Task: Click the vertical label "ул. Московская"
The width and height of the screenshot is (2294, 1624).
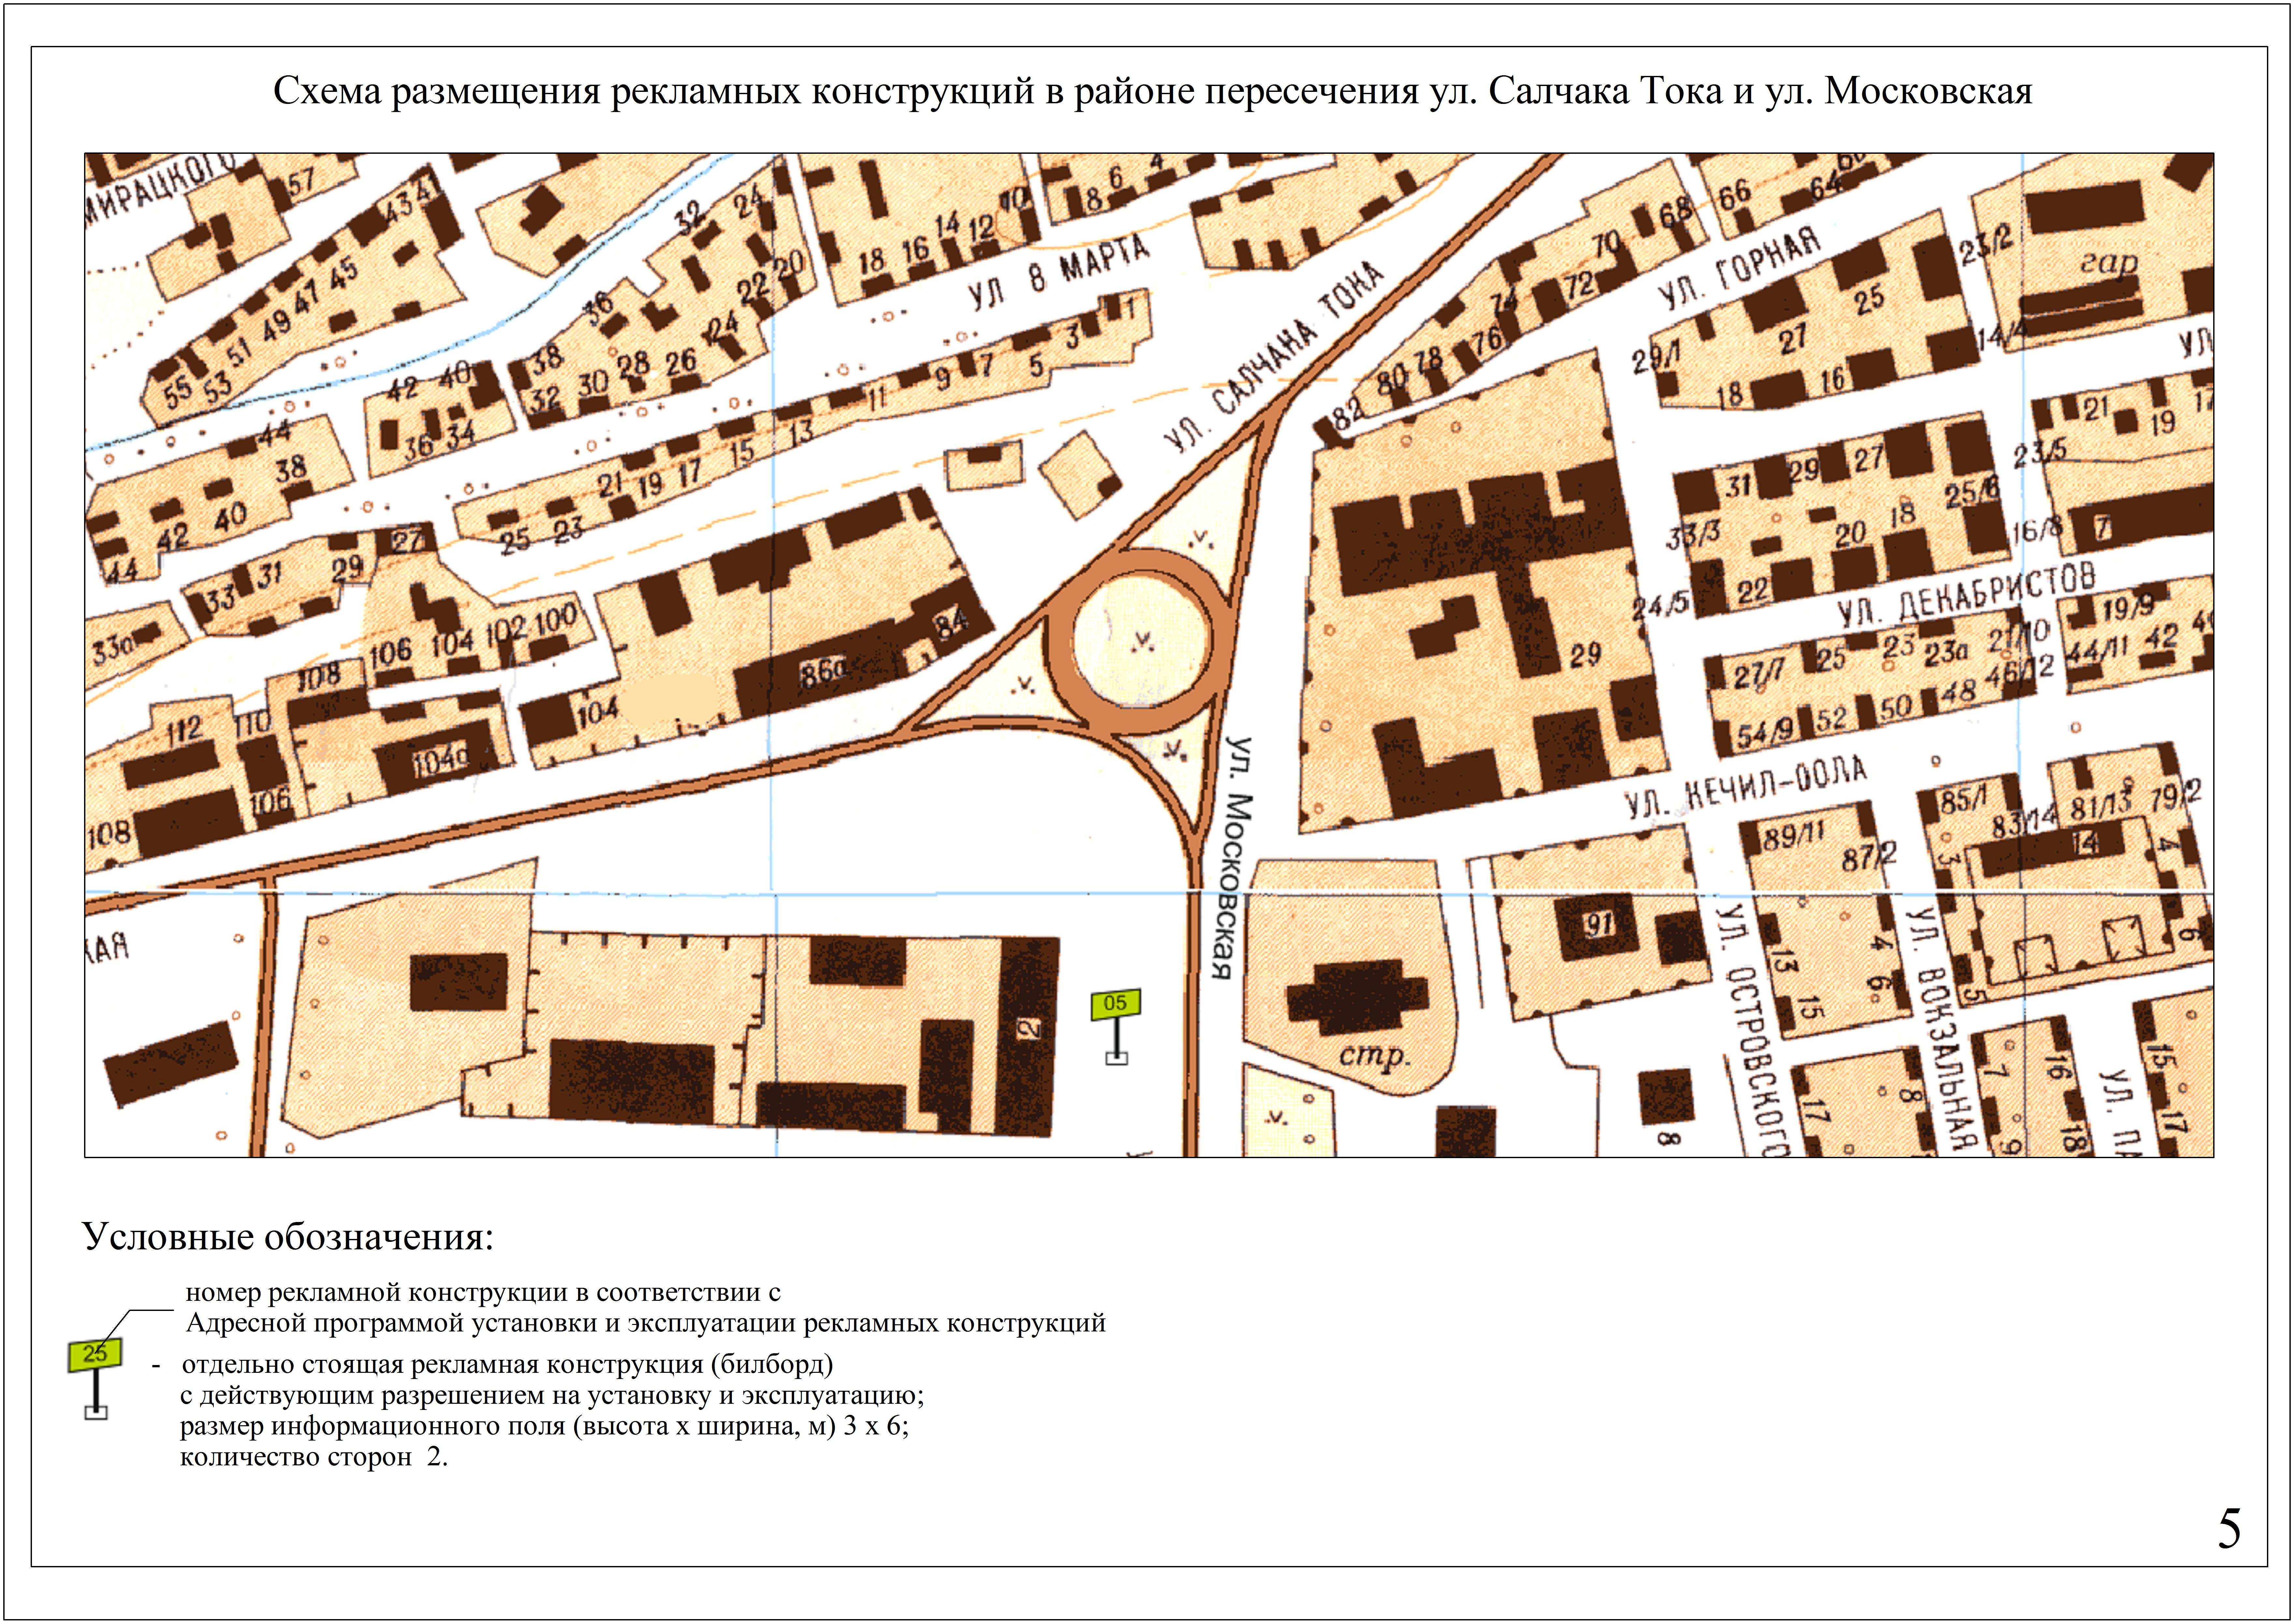Action: click(1232, 859)
